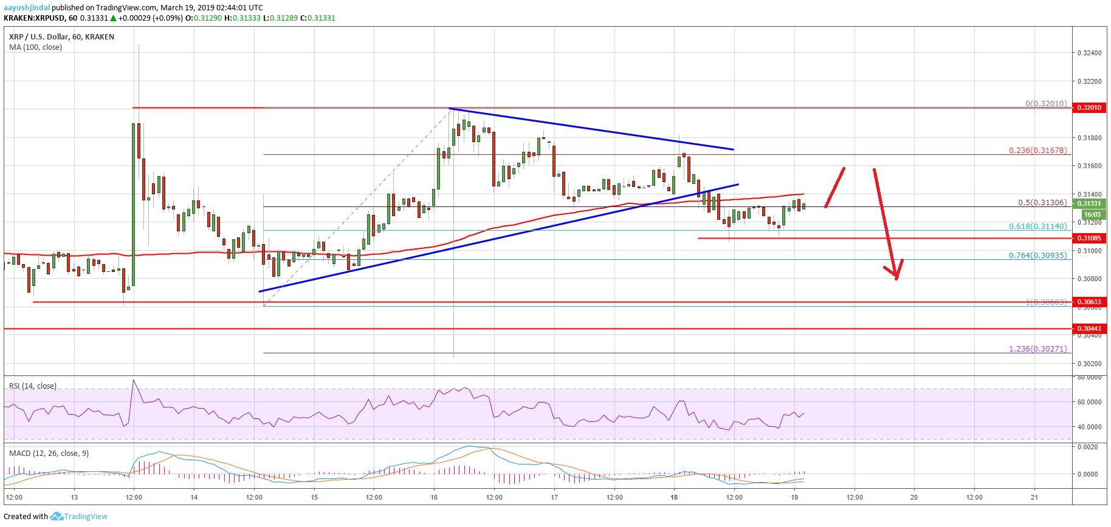Open the TradingView link in footer
This screenshot has height=527, width=1111.
[86, 517]
